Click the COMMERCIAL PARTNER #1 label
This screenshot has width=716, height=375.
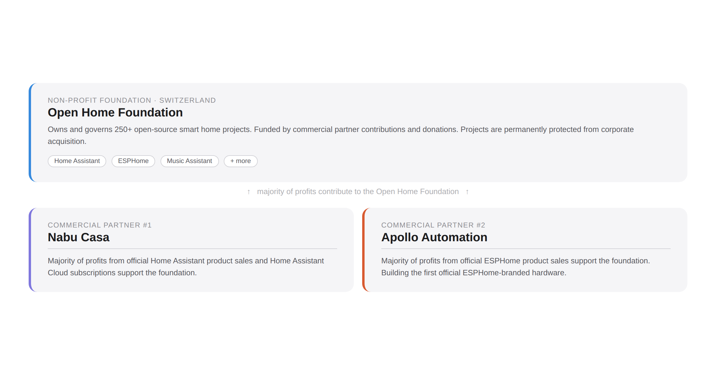tap(100, 225)
